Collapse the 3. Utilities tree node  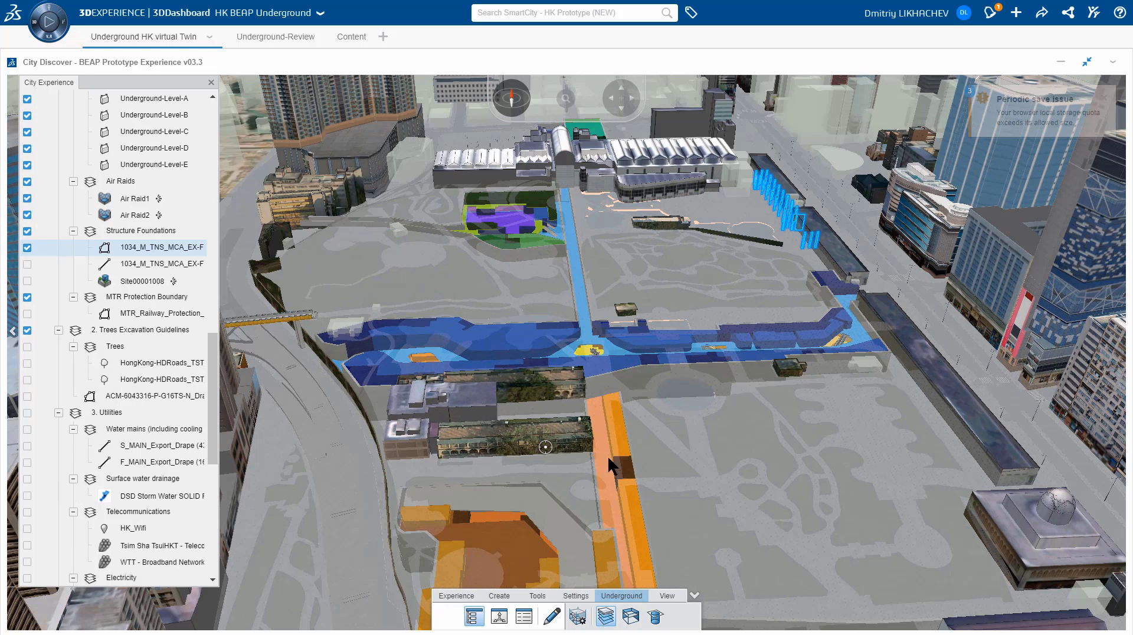58,413
